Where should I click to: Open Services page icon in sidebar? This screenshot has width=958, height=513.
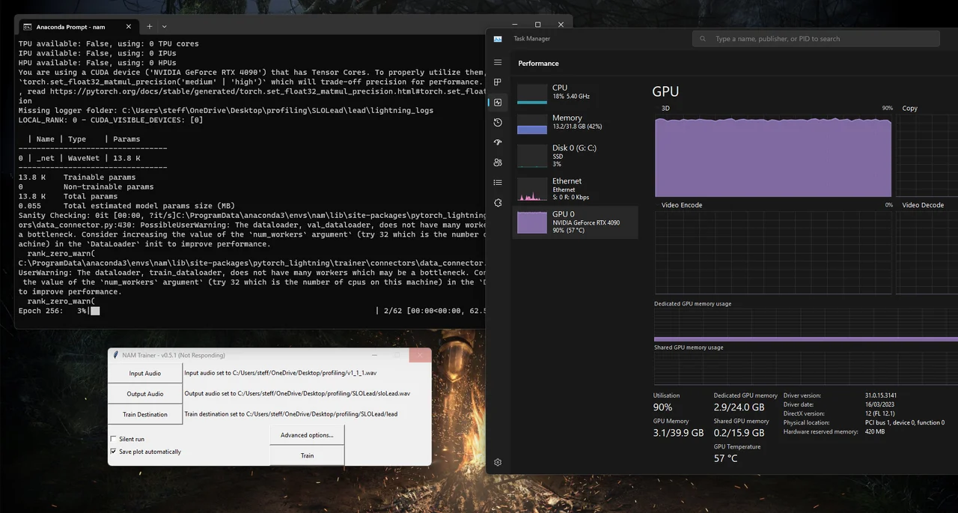pyautogui.click(x=498, y=203)
